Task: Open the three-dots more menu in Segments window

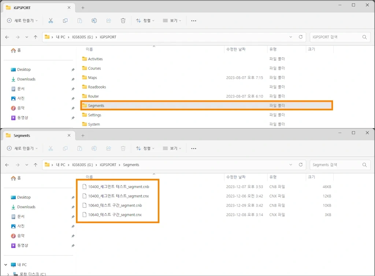Action: click(194, 148)
